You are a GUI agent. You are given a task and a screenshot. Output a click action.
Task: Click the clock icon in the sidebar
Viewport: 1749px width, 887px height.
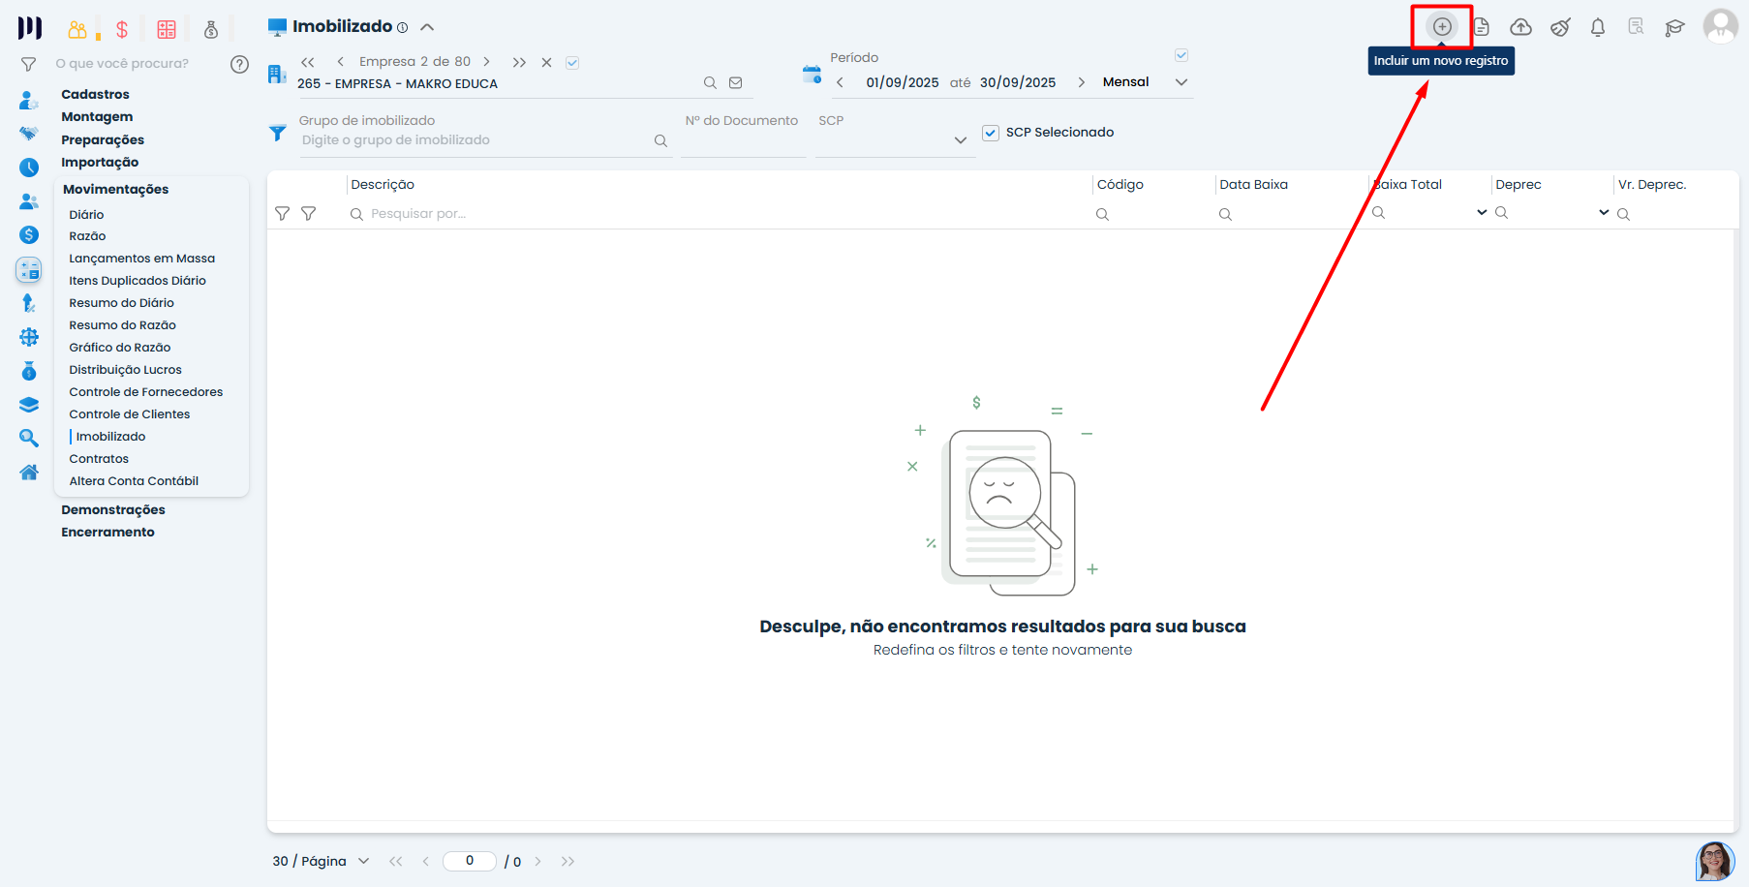coord(29,168)
